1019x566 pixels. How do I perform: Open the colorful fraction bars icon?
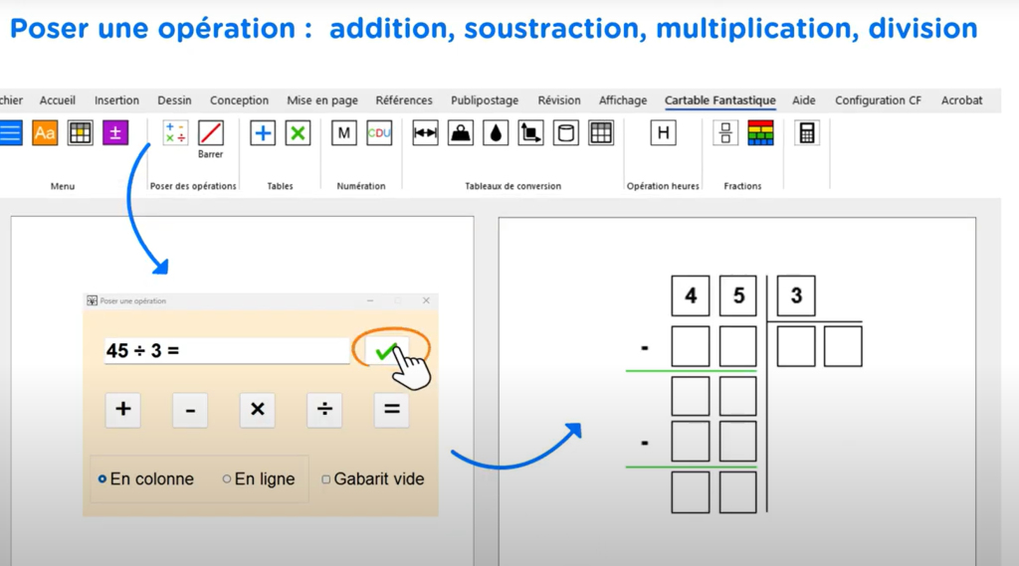coord(760,133)
